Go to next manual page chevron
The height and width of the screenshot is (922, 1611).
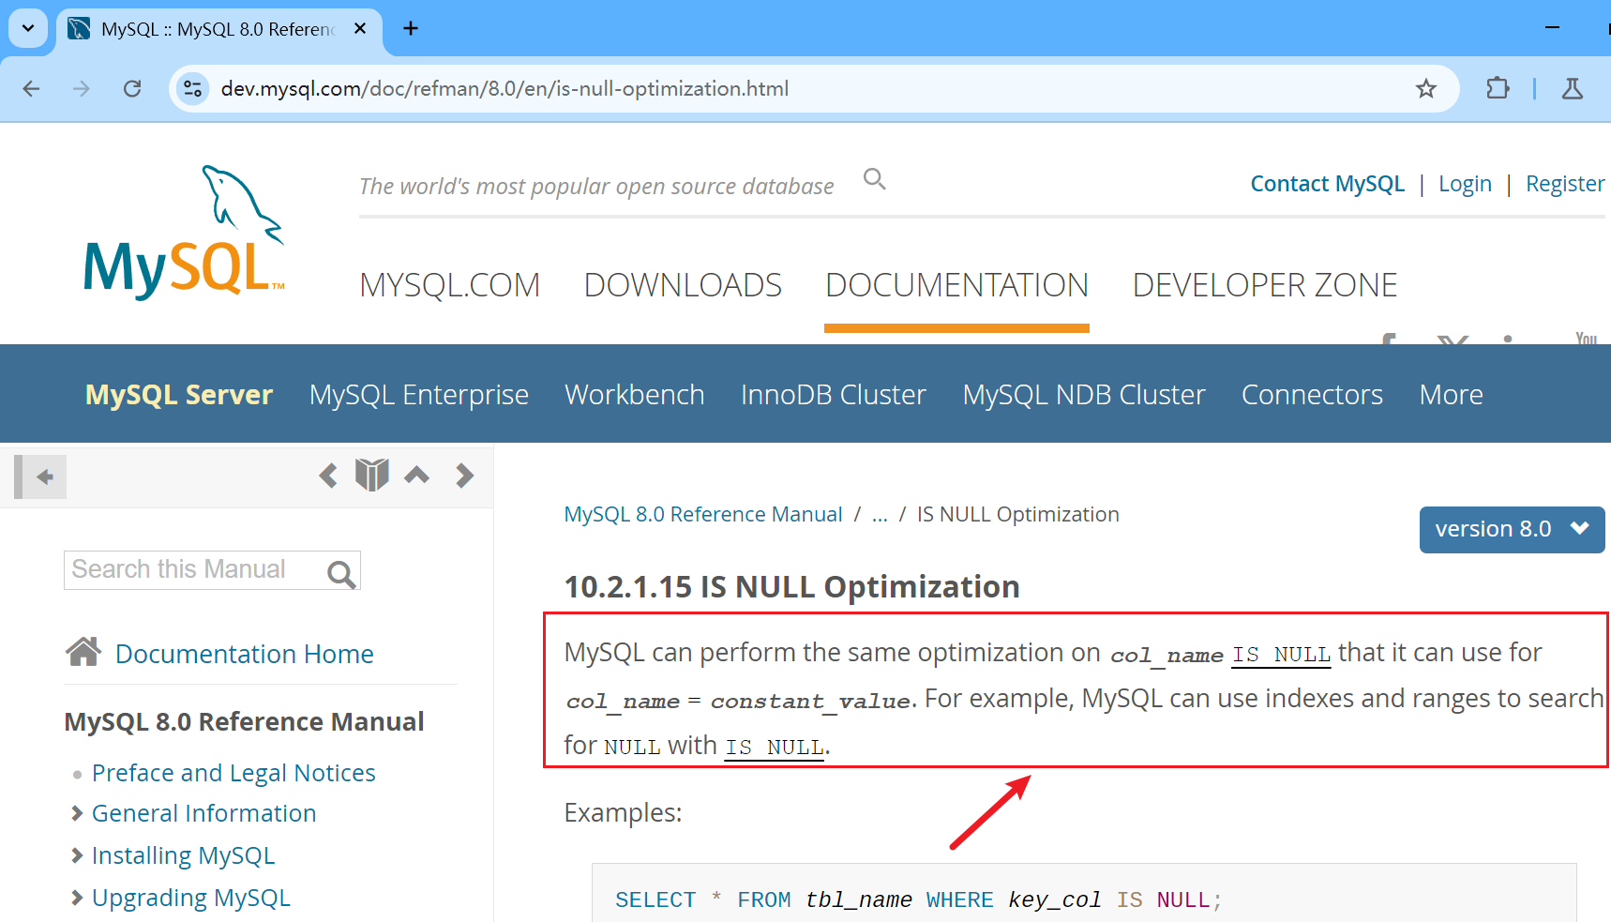point(464,476)
